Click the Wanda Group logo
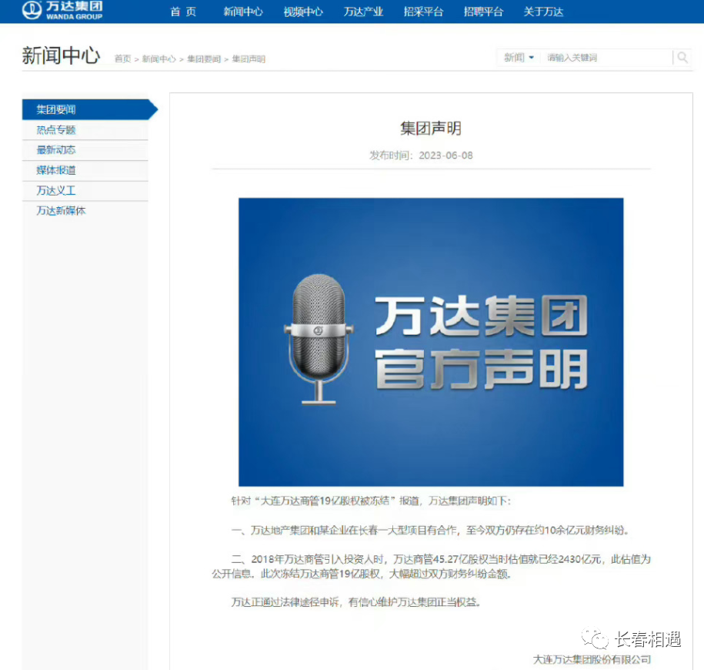 62,10
